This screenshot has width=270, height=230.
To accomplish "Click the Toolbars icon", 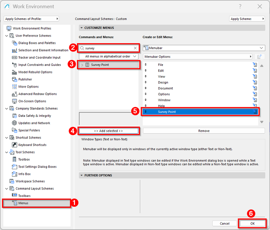I will 15,195.
